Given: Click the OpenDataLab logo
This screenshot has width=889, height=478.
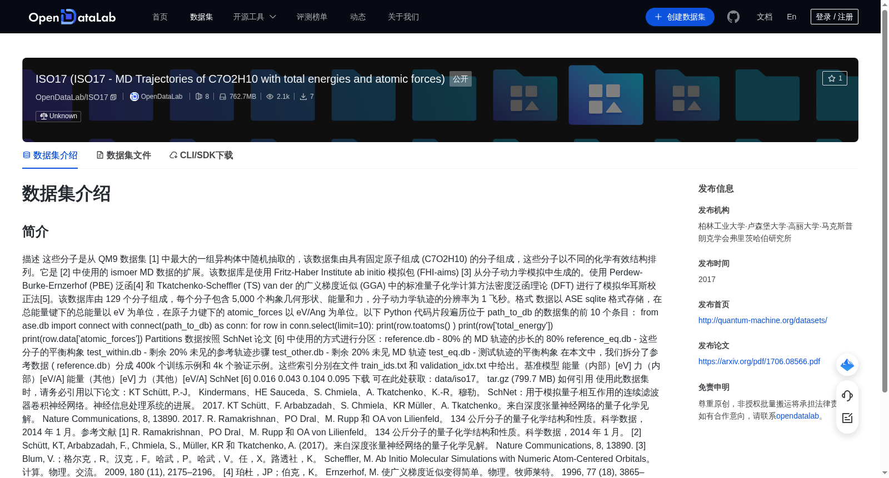Looking at the screenshot, I should pos(72,17).
